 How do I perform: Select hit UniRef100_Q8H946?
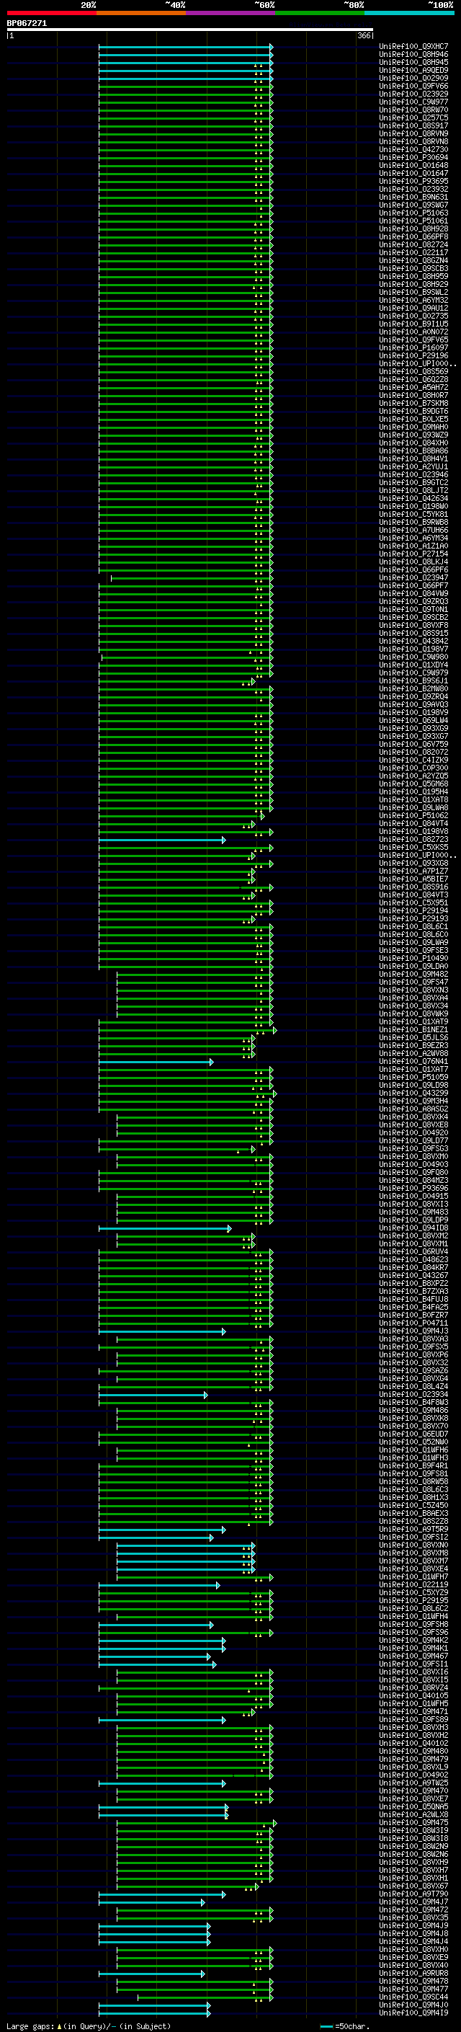[413, 55]
